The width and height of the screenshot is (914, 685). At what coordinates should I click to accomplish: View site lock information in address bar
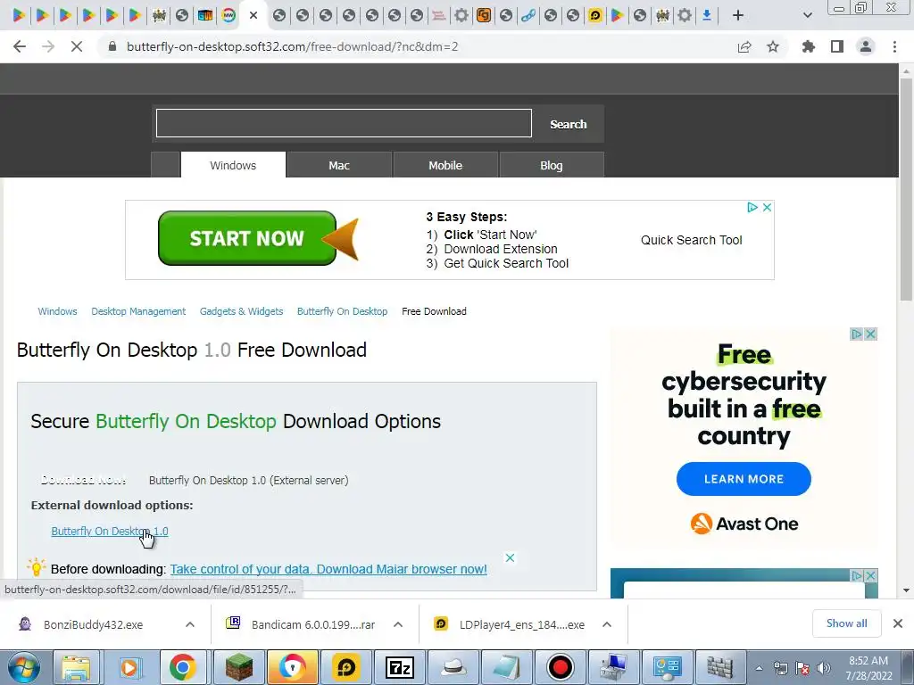tap(112, 46)
